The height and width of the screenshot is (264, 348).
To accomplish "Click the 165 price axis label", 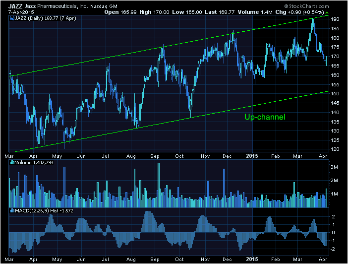I will tap(335, 66).
